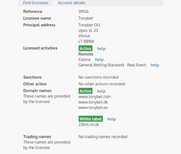Click the Active badge under Domain names
Screen dimensions: 181x154
[86, 91]
